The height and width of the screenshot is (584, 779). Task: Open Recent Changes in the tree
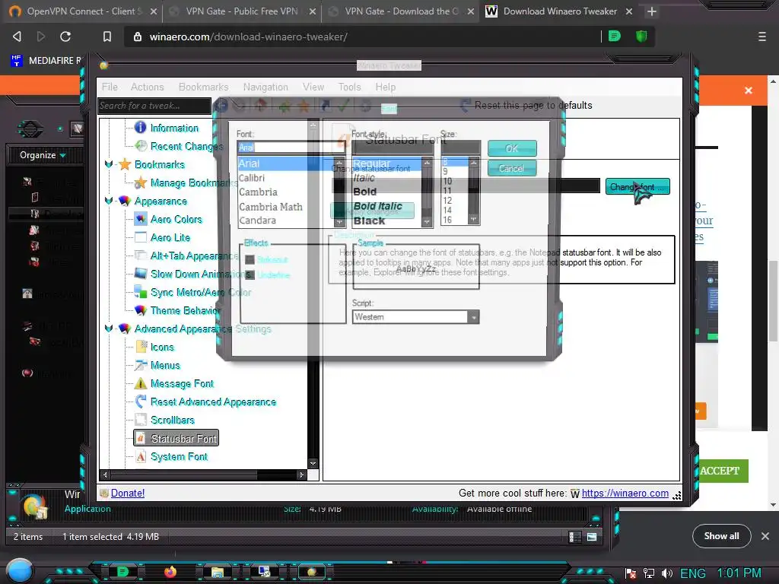pos(186,146)
